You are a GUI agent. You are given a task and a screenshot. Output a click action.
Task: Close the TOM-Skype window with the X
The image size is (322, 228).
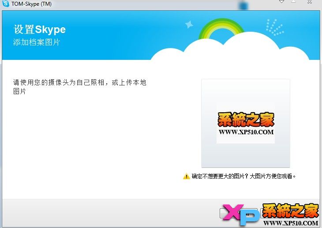(x=310, y=2)
